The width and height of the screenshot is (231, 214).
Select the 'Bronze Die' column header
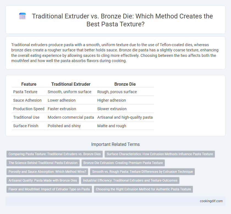click(125, 84)
